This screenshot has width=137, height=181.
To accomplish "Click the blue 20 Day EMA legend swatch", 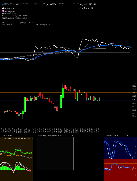I will pyautogui.click(x=3, y=5).
